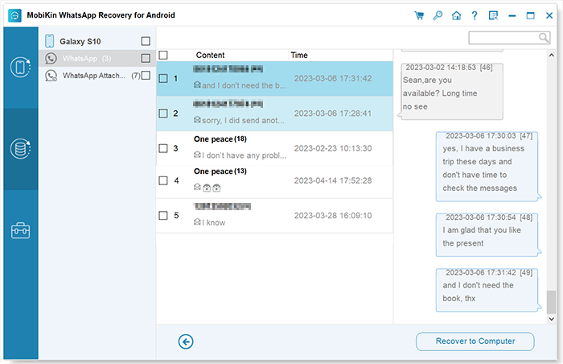The height and width of the screenshot is (364, 563).
Task: Click the envelope icon in row 3
Action: coord(197,155)
